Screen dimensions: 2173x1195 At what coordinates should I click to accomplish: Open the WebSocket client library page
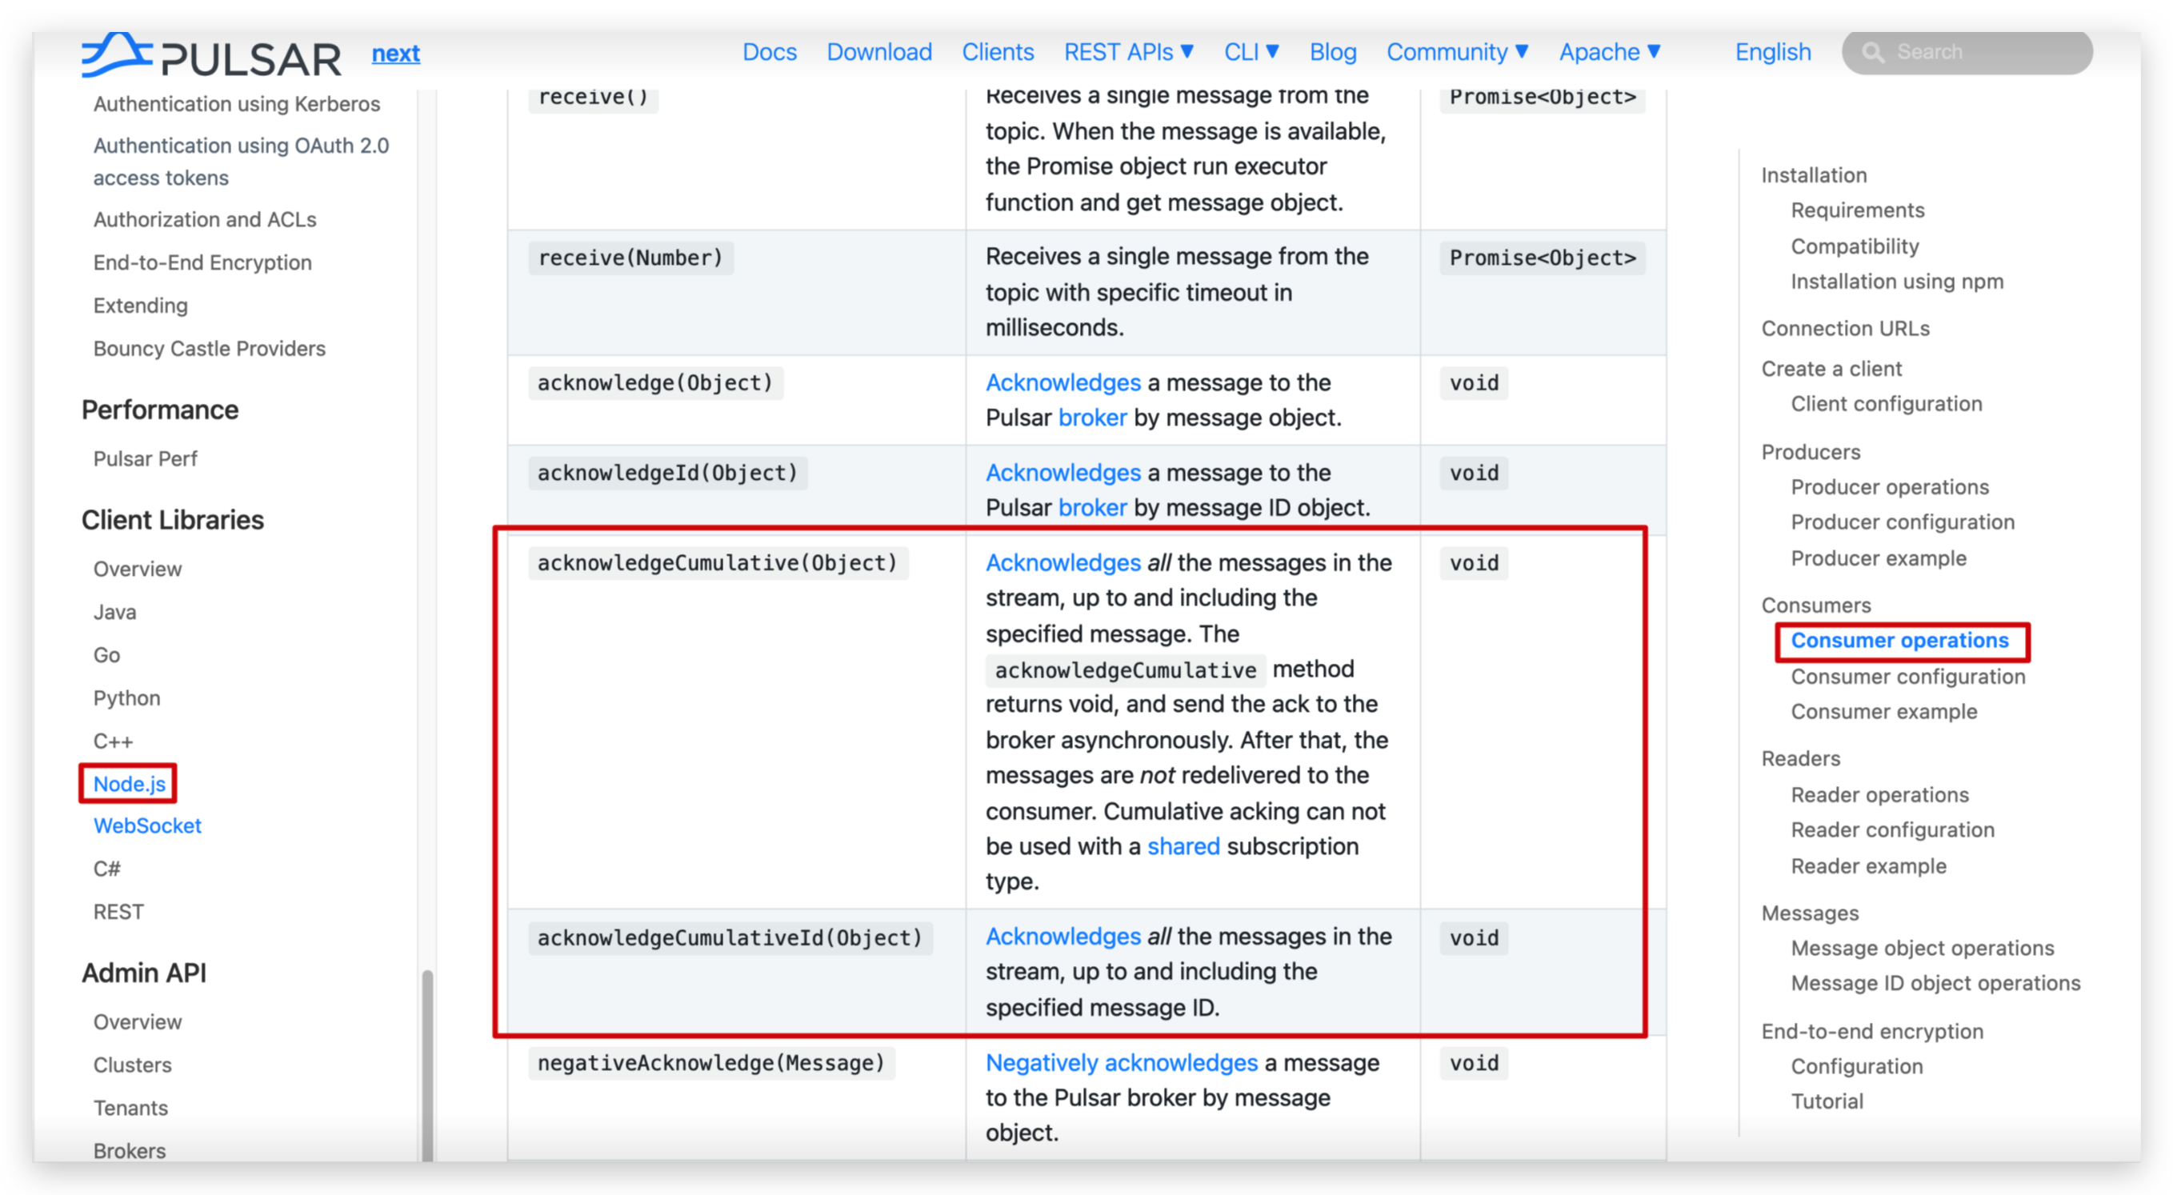tap(146, 825)
